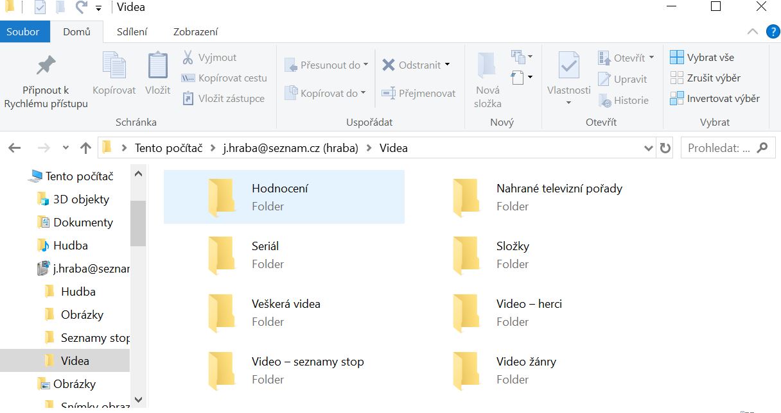This screenshot has width=781, height=413.
Task: Open the Sdílení ribbon tab
Action: 132,31
